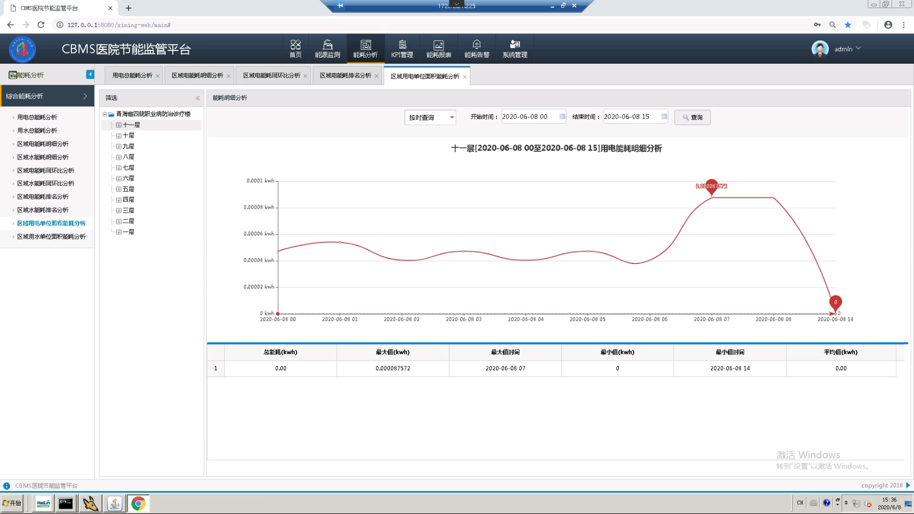This screenshot has width=914, height=514.
Task: Open 能耗告警 alarm module
Action: 477,49
